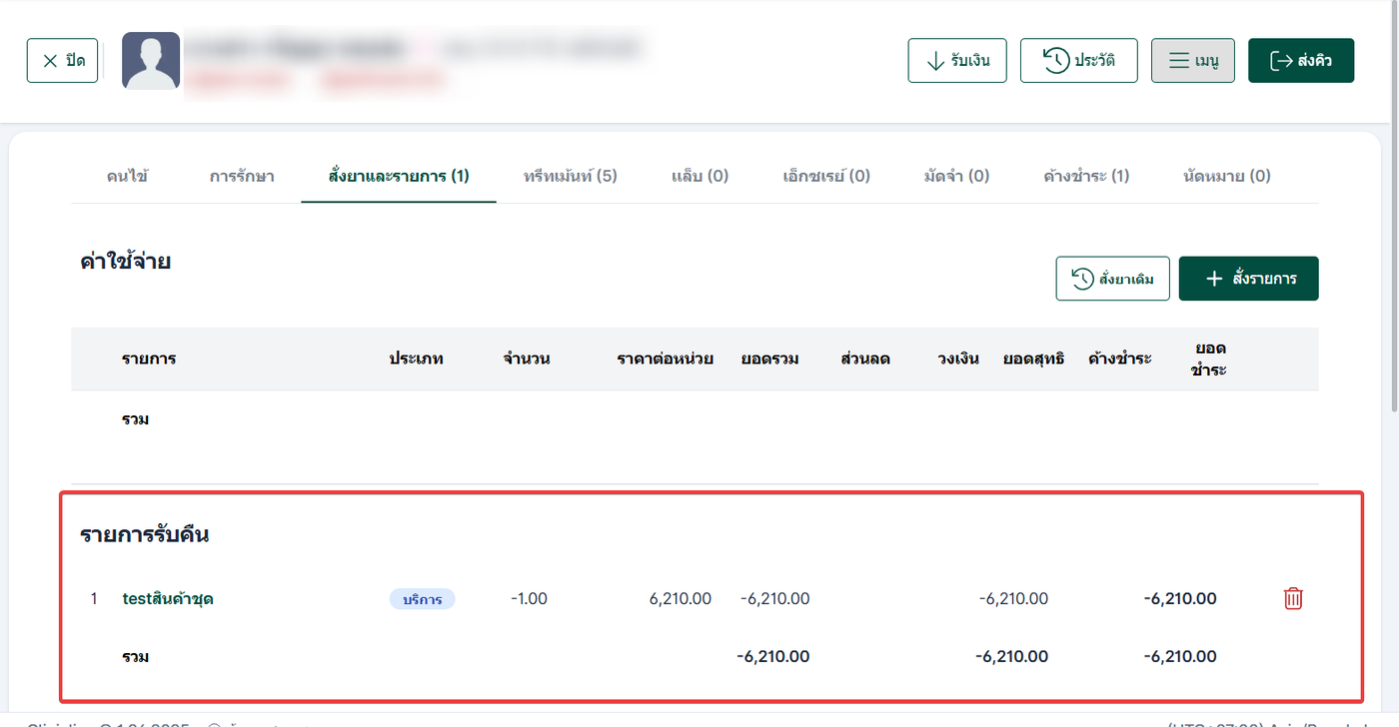Click the ส่งคิว send queue button
Viewport: 1399px width, 727px height.
1301,60
